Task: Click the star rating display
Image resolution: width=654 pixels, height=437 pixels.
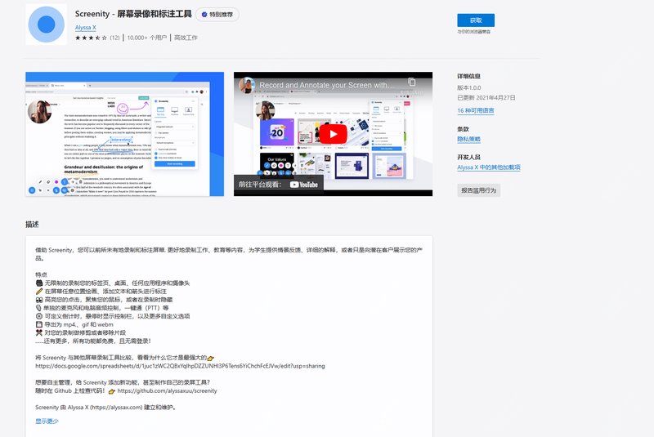Action: pos(91,38)
